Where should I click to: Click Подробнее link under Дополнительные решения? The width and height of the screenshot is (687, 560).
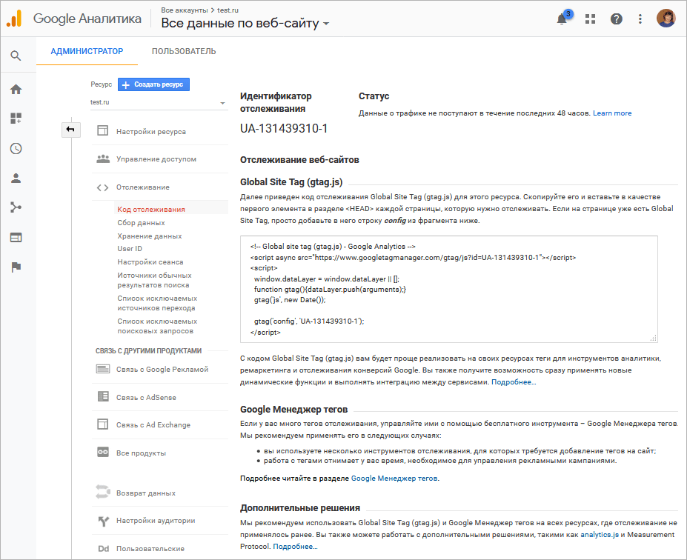click(295, 546)
